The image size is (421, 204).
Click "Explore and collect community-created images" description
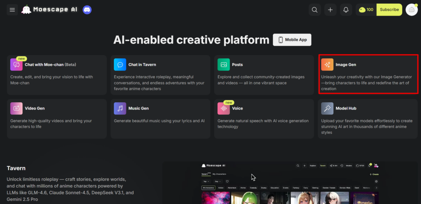[x=261, y=80]
